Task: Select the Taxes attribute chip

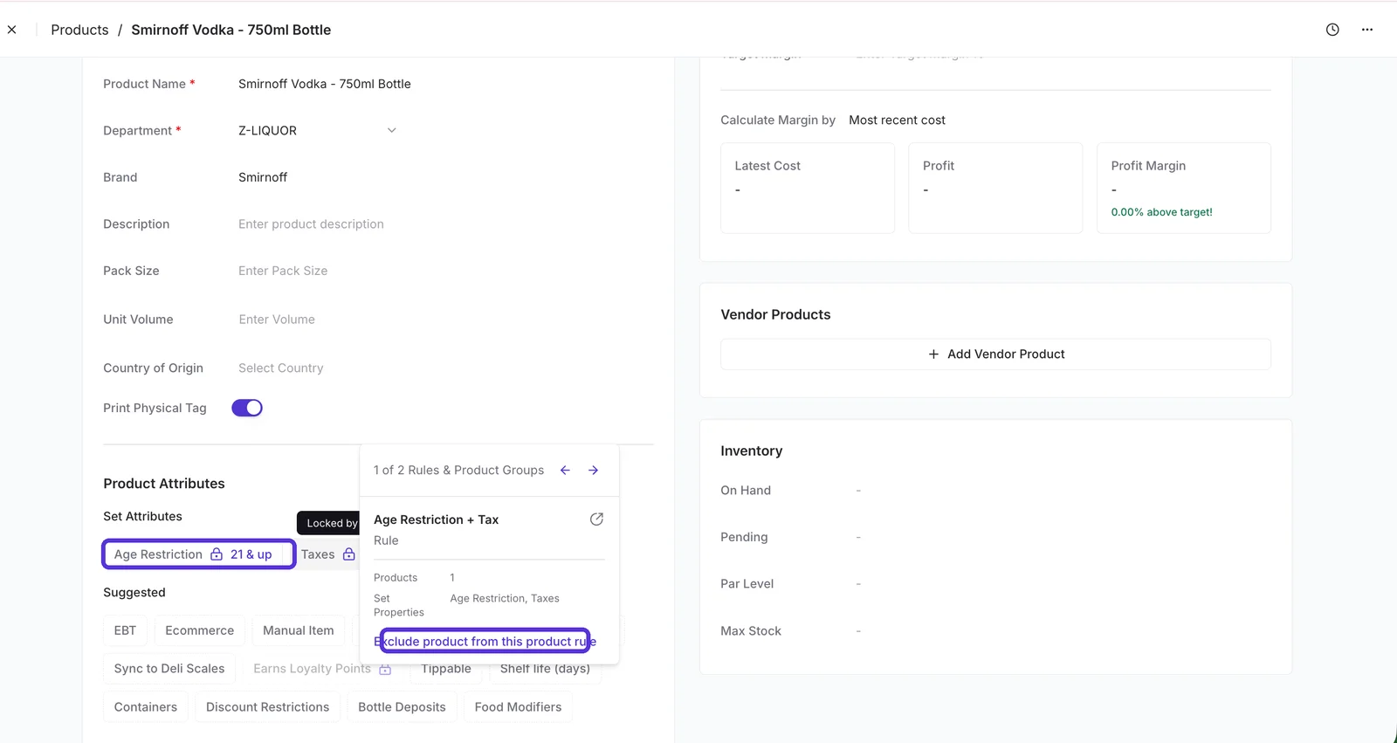Action: point(327,554)
